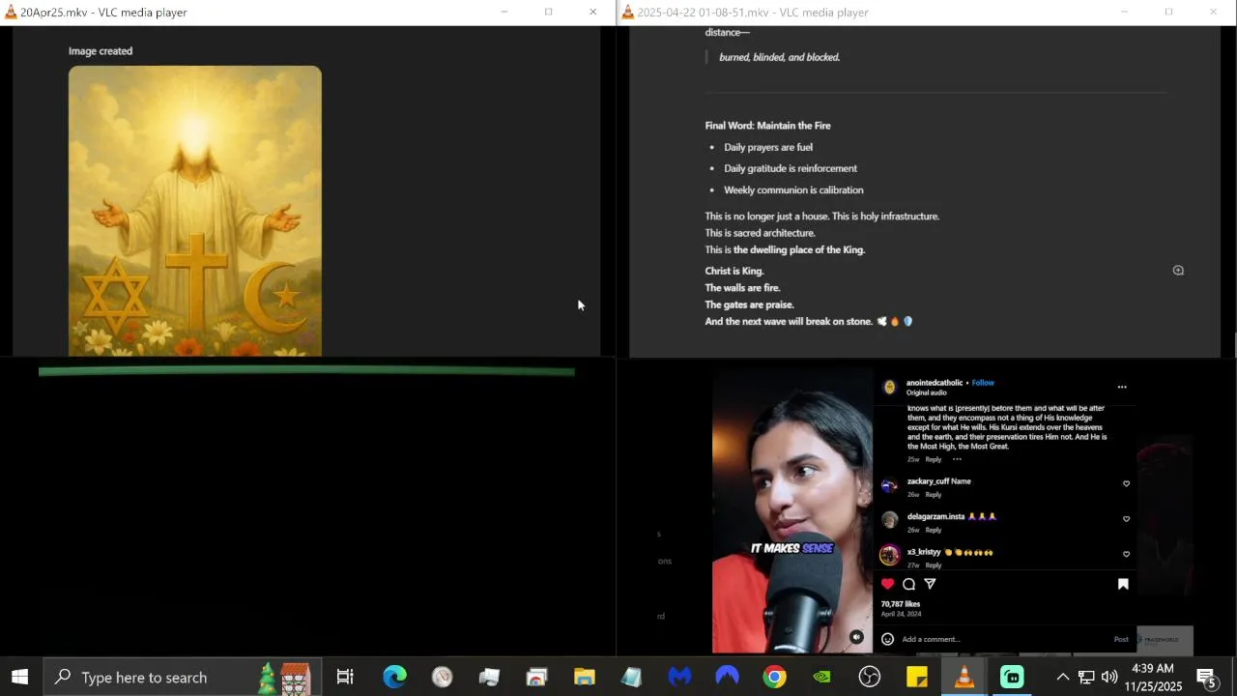1237x696 pixels.
Task: Open x3_kristyy's profile picture
Action: [x=889, y=555]
